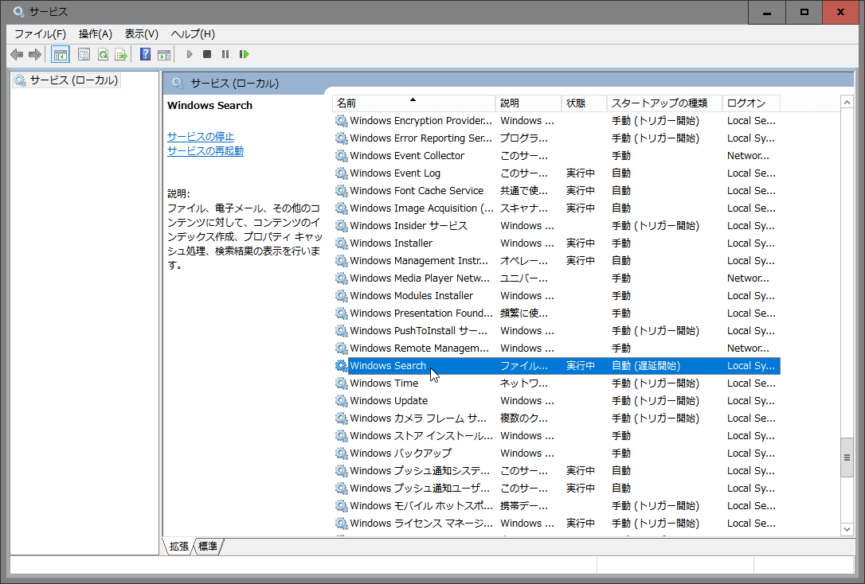This screenshot has height=584, width=865.
Task: Click the サービスの再起動 link
Action: click(205, 150)
